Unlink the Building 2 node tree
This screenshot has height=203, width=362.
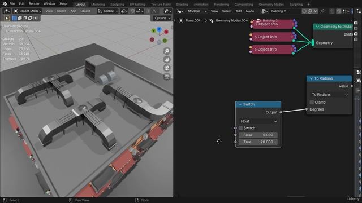coord(316,11)
